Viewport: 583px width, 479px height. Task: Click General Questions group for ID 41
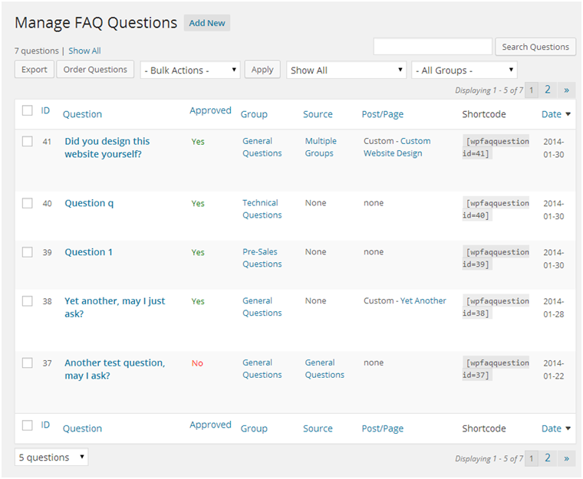[x=262, y=147]
